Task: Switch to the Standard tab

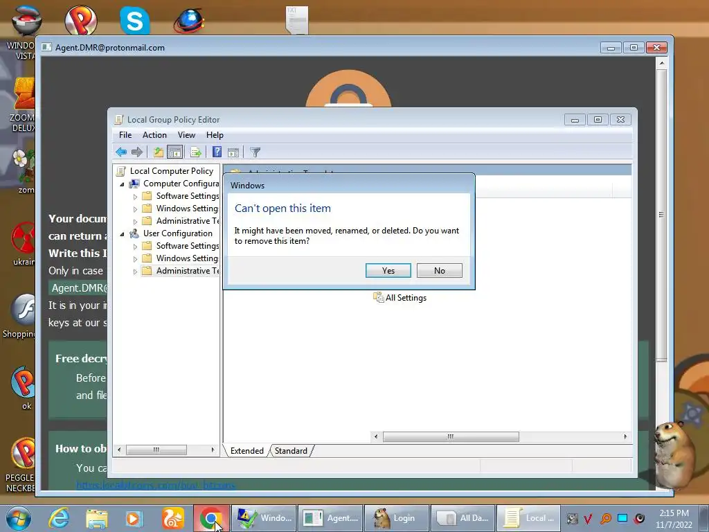Action: (x=291, y=450)
